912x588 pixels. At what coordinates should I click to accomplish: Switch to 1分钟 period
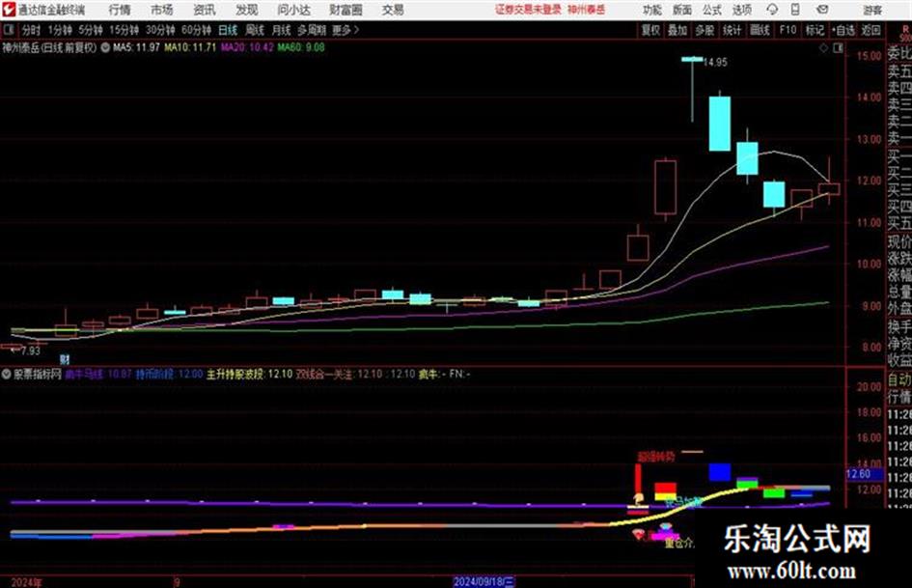60,30
